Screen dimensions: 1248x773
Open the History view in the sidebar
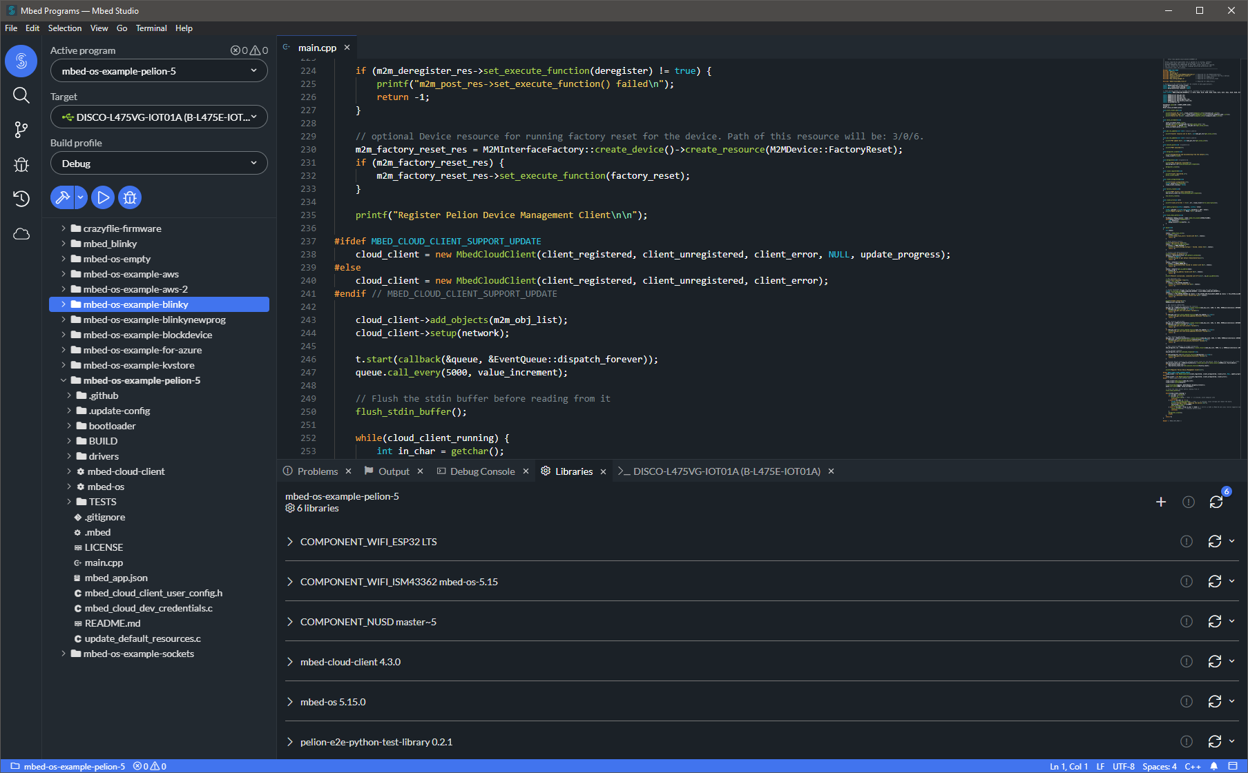(x=21, y=199)
